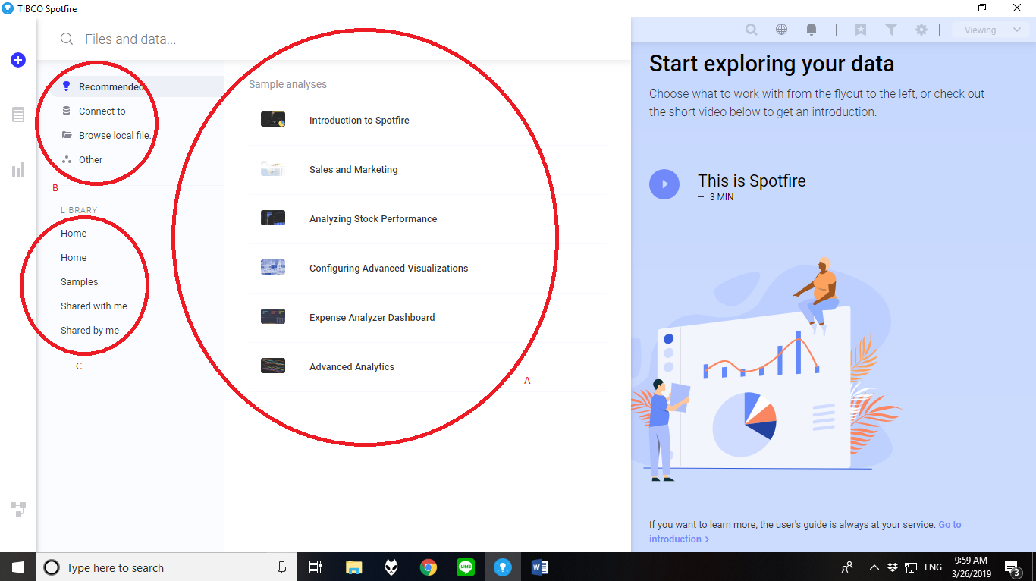The height and width of the screenshot is (581, 1036).
Task: Switch to Spotfire taskbar icon
Action: (x=502, y=567)
